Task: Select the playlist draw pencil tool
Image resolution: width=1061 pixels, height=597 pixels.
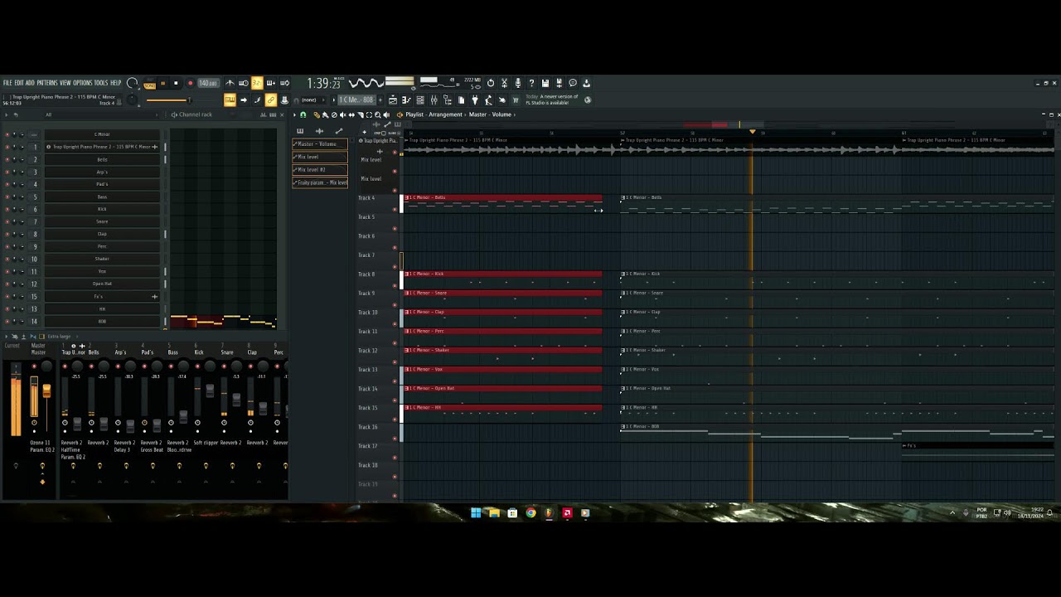Action: (x=317, y=115)
